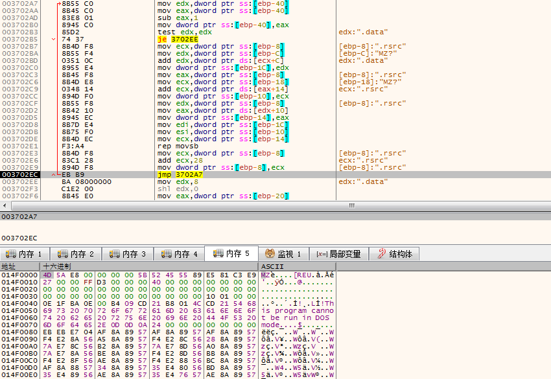The height and width of the screenshot is (379, 551).
Task: Select disassembly address 003702E1
Action: click(20, 146)
